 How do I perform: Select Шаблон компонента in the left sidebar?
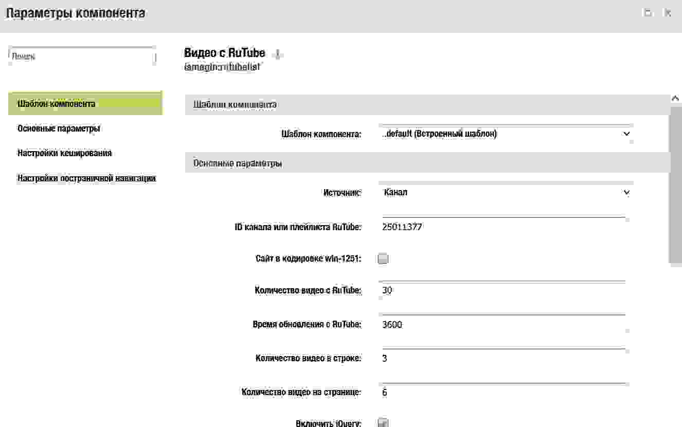(x=85, y=104)
